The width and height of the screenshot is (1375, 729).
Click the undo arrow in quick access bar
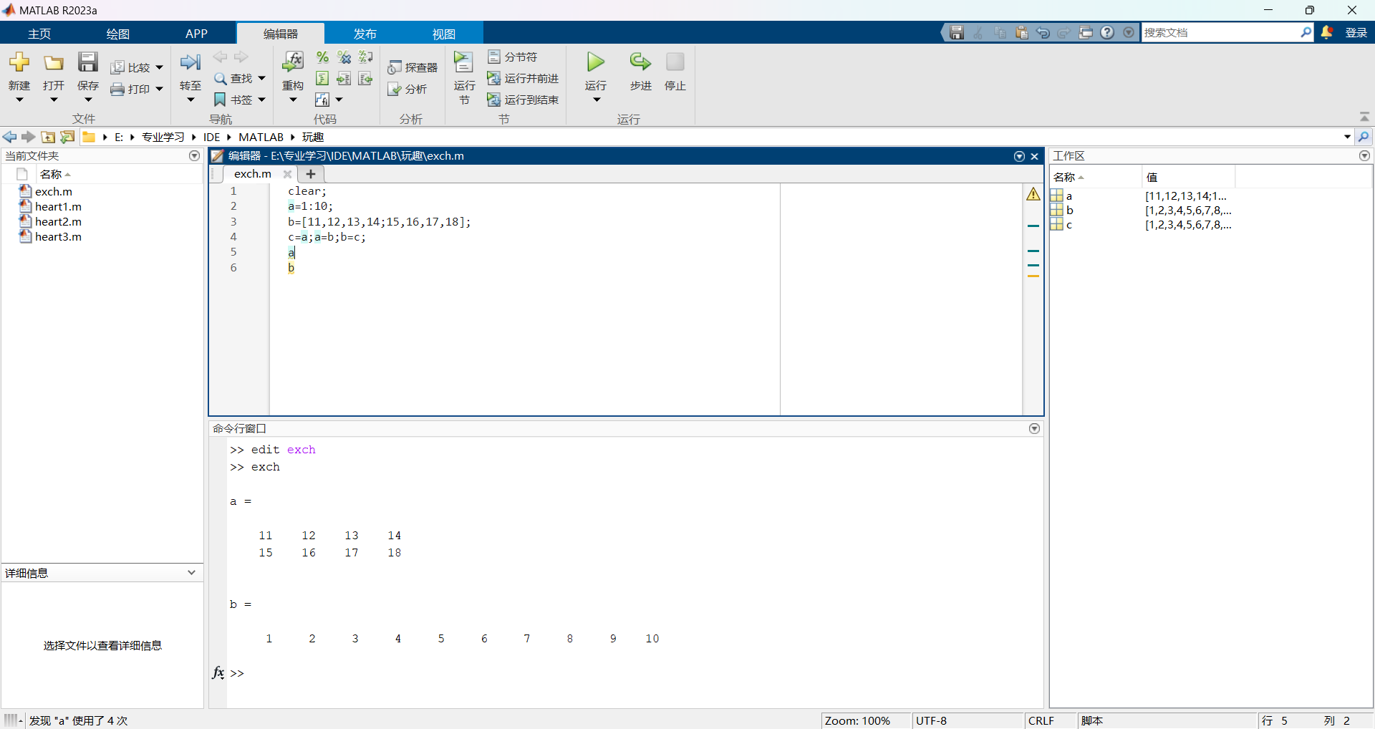click(1043, 32)
